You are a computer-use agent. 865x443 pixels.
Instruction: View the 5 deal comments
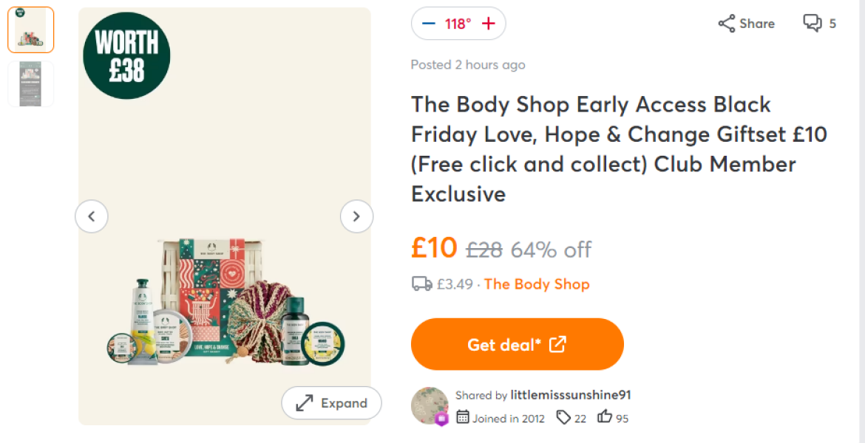tap(819, 23)
